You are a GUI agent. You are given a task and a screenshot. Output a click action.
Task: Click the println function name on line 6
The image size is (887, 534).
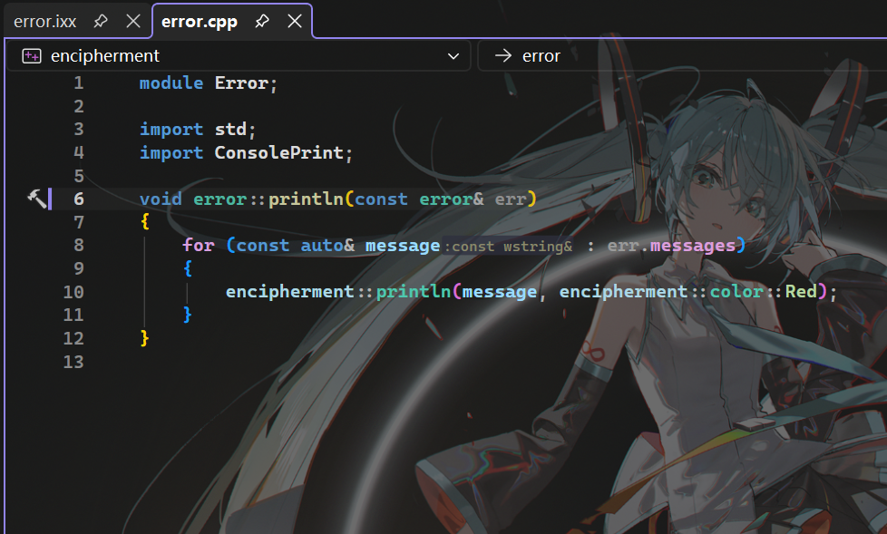pyautogui.click(x=306, y=199)
